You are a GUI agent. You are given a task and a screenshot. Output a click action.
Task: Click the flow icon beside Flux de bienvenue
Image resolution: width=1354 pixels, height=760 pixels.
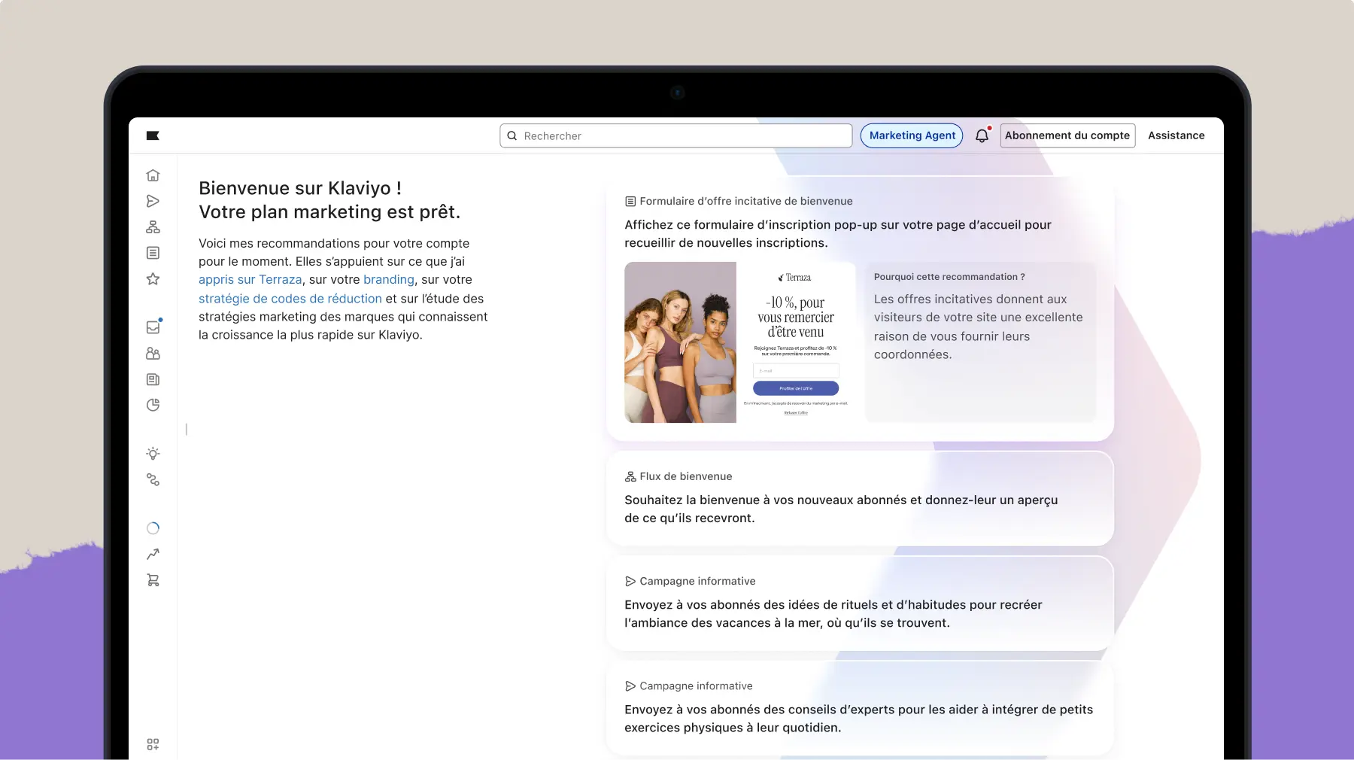tap(630, 476)
